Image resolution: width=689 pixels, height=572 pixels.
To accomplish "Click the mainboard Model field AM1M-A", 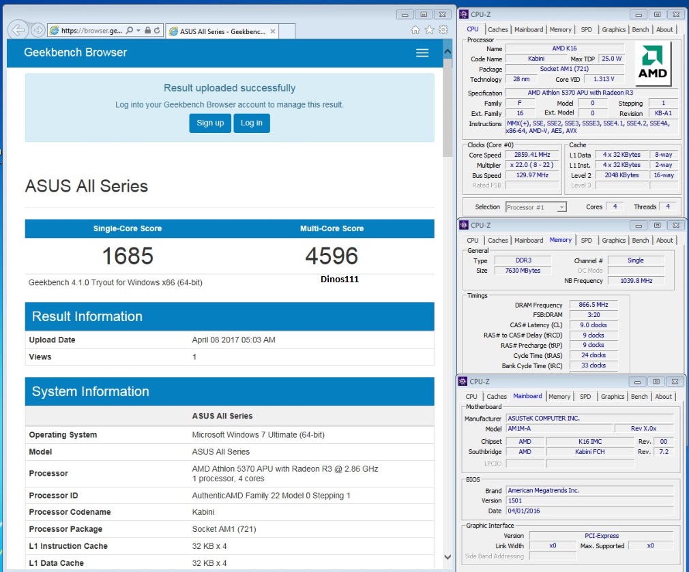I will point(559,428).
